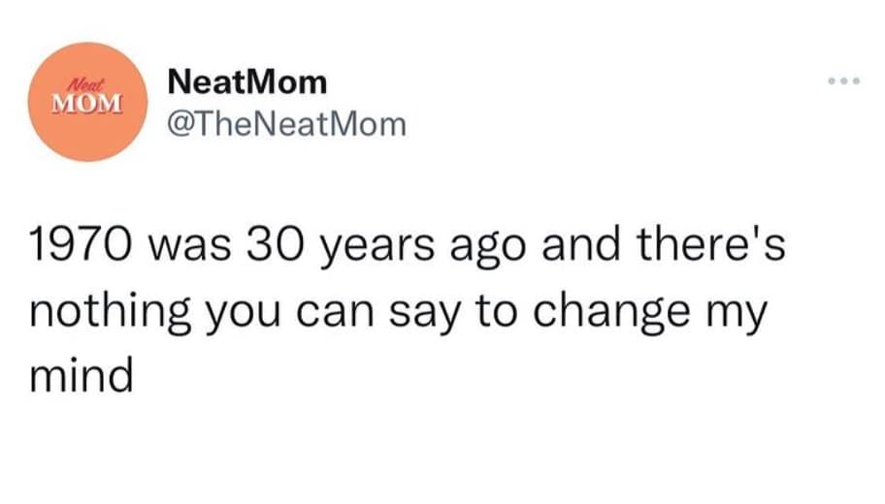This screenshot has width=885, height=504.
Task: Open NeatMom profile via display name
Action: [247, 82]
